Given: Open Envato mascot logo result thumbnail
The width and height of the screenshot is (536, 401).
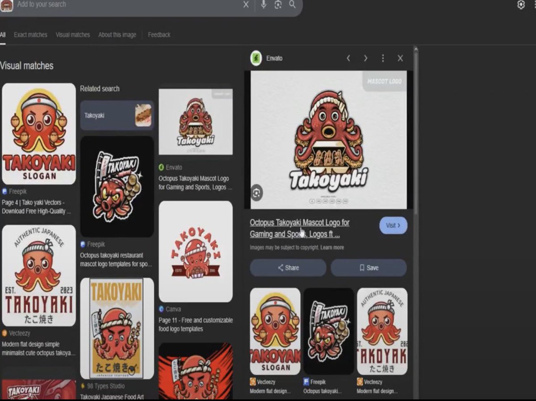Looking at the screenshot, I should point(196,121).
